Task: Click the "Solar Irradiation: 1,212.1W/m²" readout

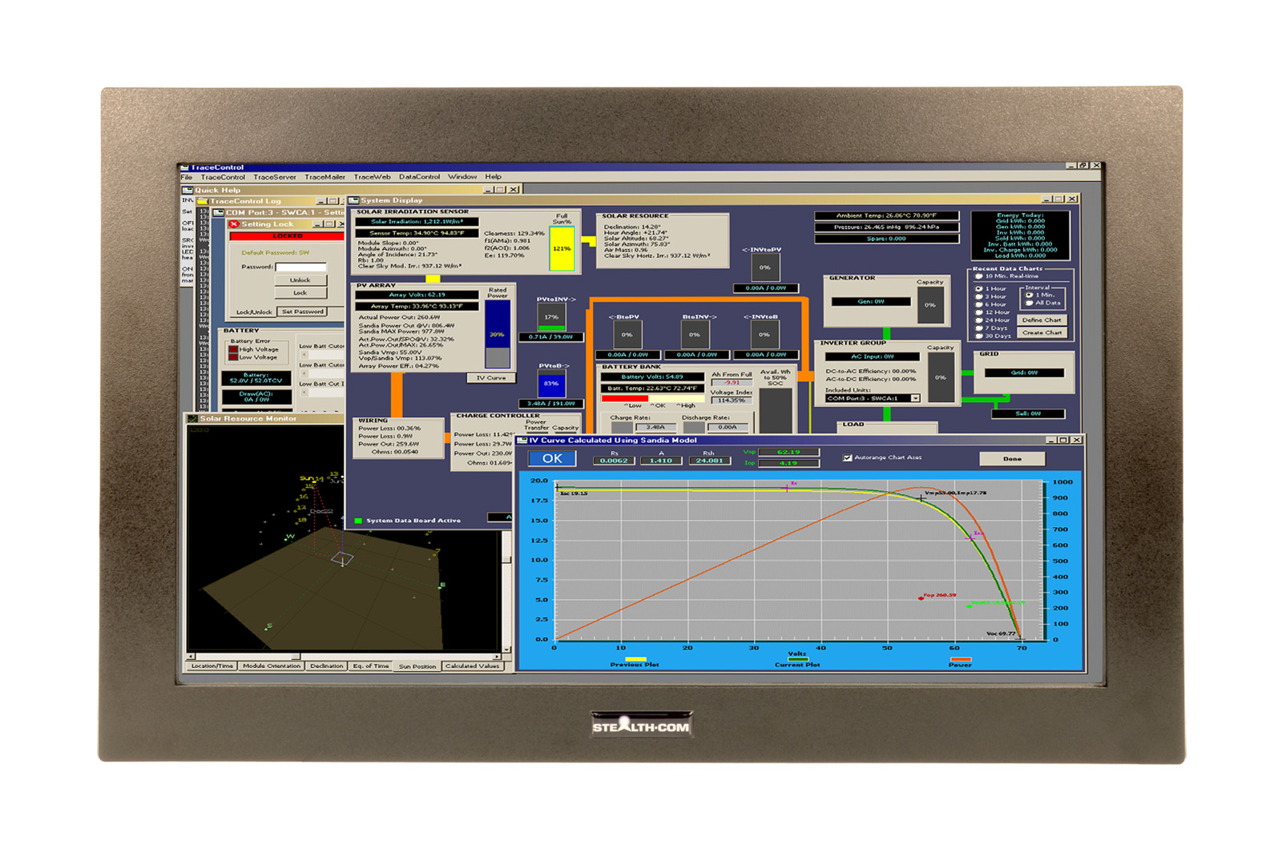Action: click(417, 222)
